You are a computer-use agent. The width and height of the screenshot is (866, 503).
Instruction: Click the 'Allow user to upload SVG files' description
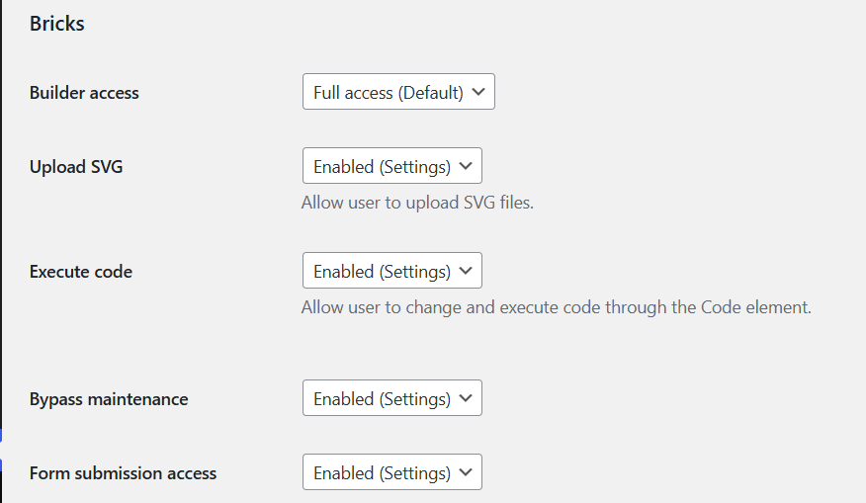[417, 203]
